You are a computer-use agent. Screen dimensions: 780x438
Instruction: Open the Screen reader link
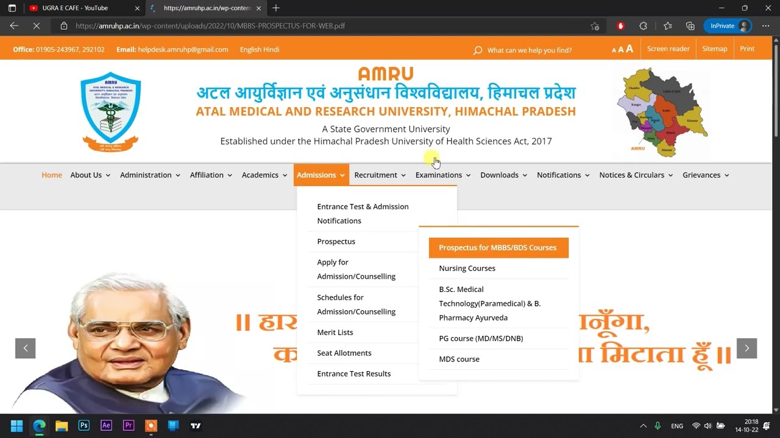click(x=668, y=49)
